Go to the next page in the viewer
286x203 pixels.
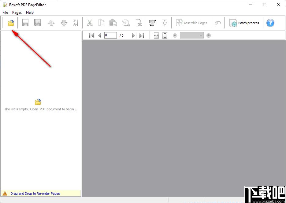133,35
